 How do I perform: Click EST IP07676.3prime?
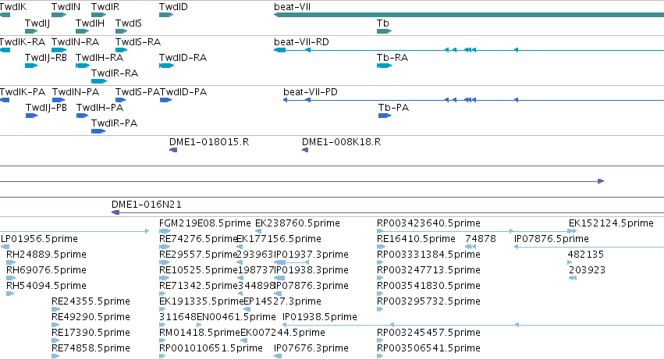311,348
